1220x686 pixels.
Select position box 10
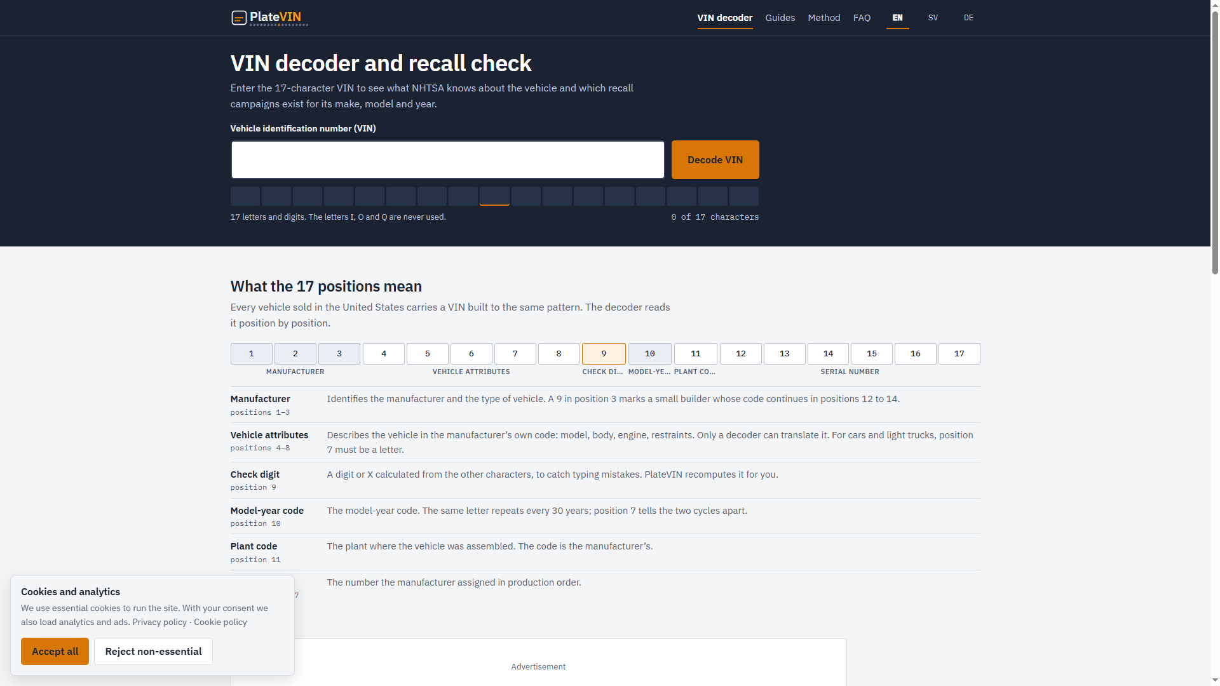click(x=649, y=354)
